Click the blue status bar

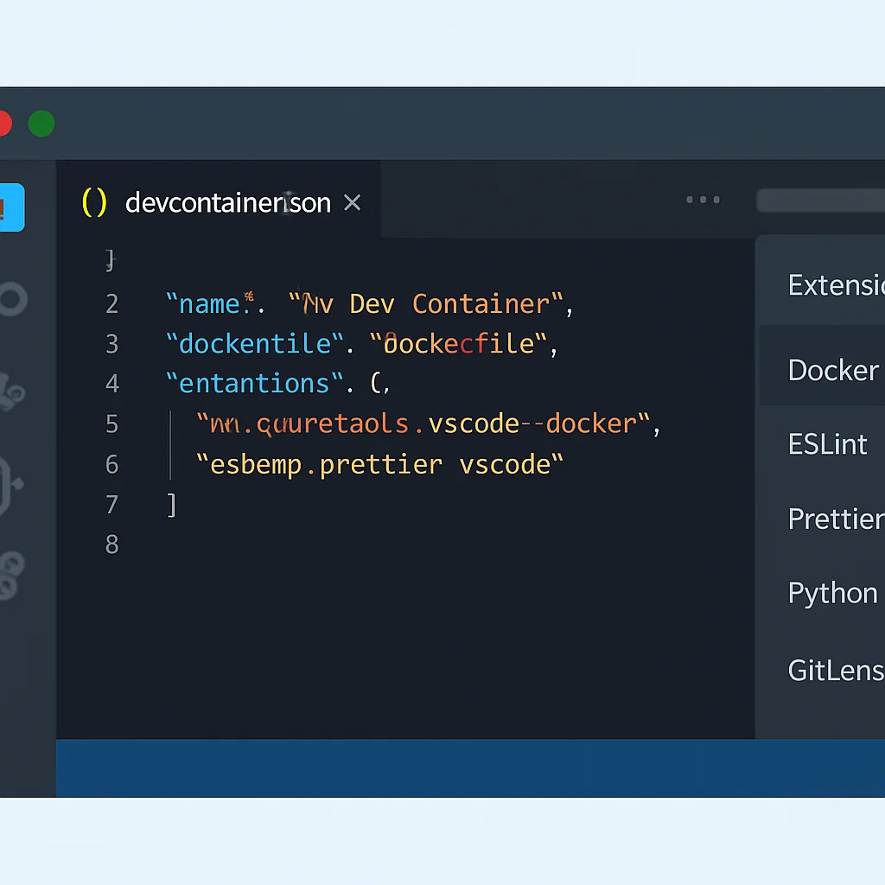(x=470, y=767)
